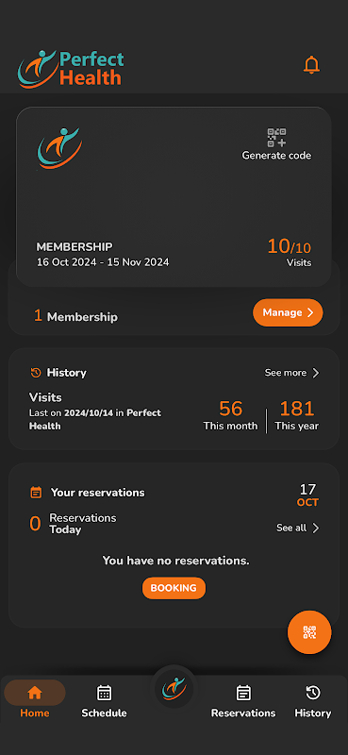
Task: Tap the See more link text
Action: (x=286, y=373)
